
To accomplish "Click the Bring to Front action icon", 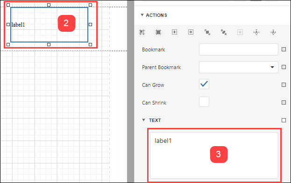I will (207, 32).
